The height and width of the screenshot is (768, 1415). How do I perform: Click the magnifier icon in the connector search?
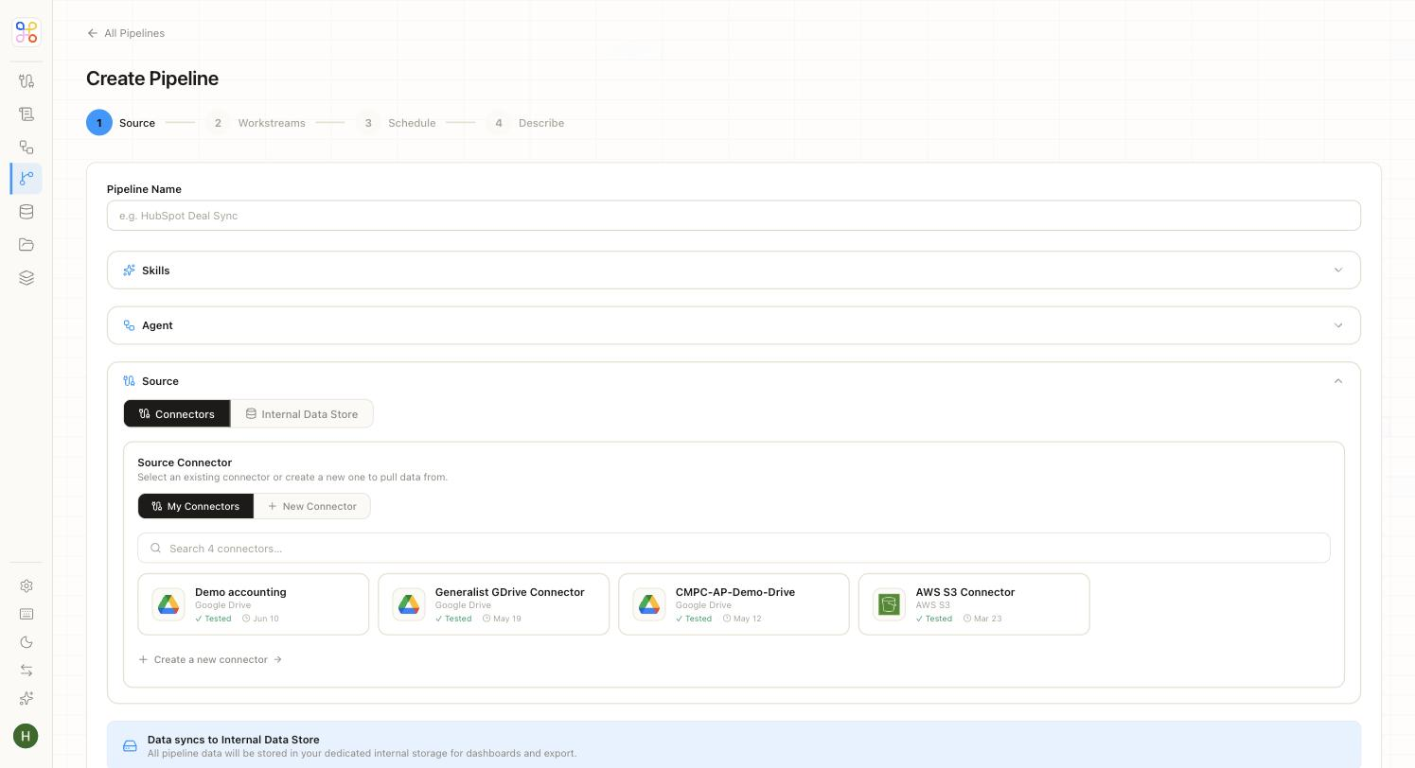(x=156, y=549)
